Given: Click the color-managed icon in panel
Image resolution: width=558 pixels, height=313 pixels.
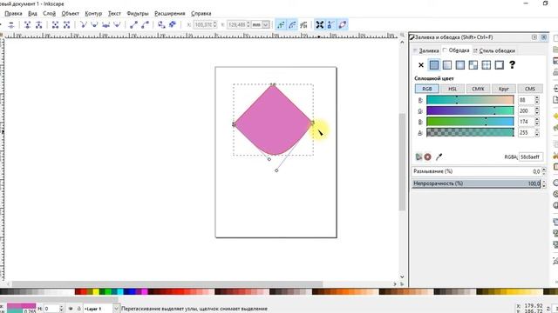Looking at the screenshot, I should (418, 156).
